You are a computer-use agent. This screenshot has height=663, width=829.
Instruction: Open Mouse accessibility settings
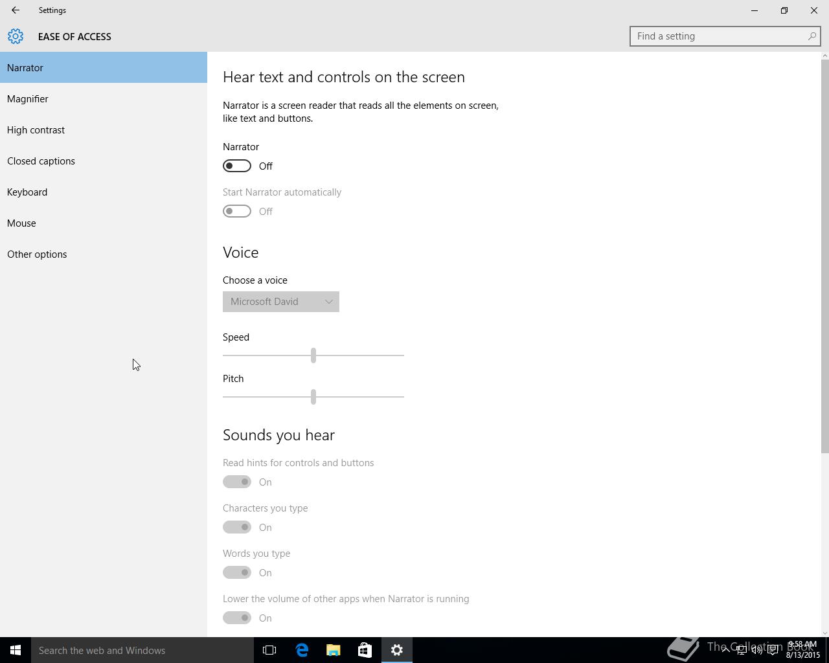coord(104,223)
